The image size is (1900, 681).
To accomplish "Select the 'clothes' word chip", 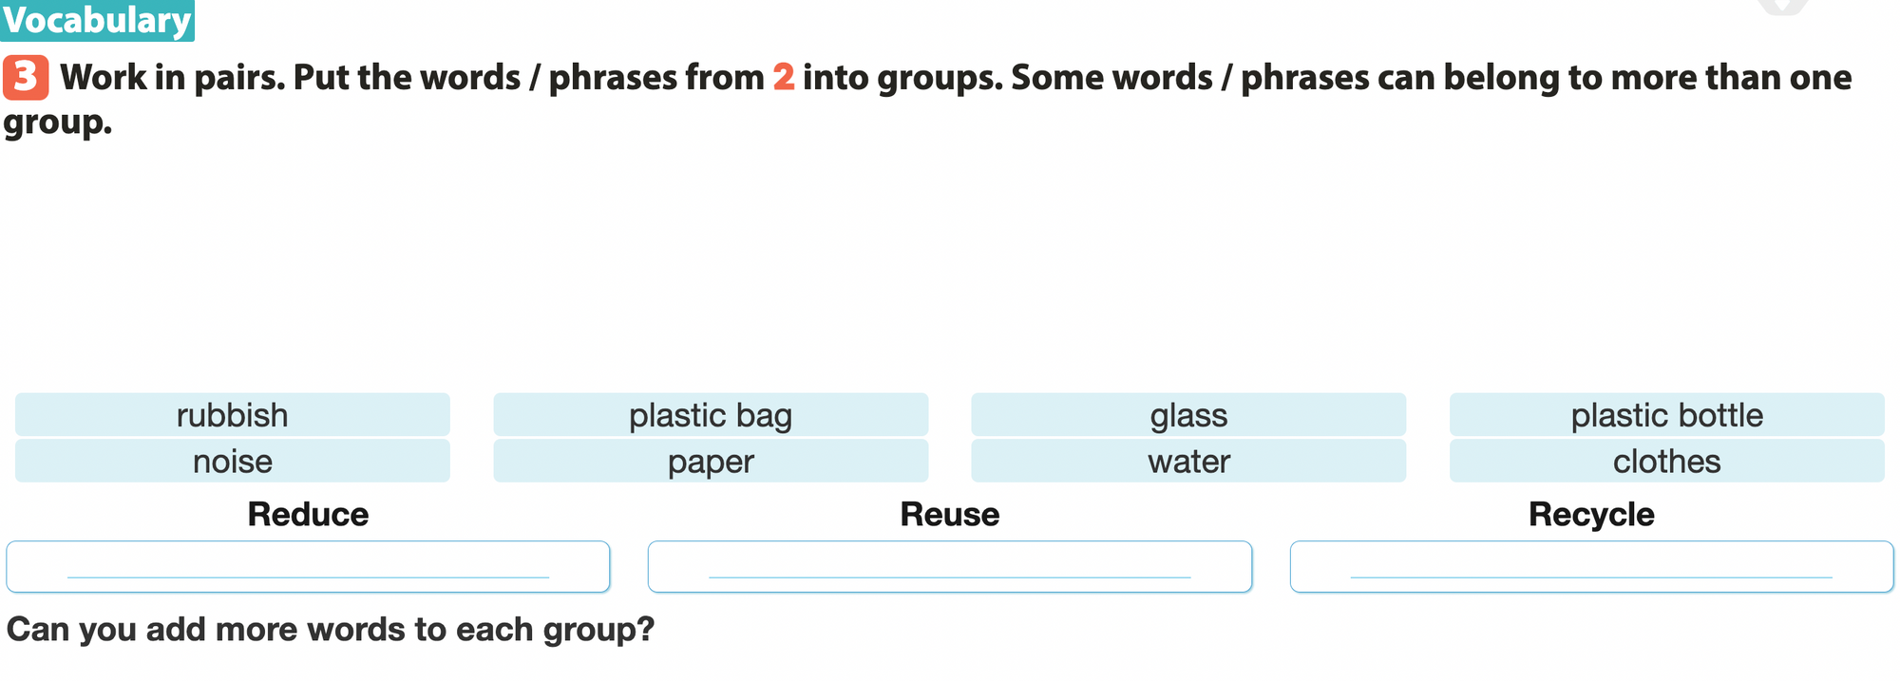I will [x=1666, y=462].
